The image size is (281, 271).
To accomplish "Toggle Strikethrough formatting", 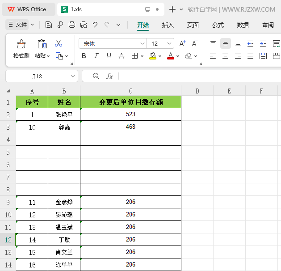I will click(x=122, y=56).
